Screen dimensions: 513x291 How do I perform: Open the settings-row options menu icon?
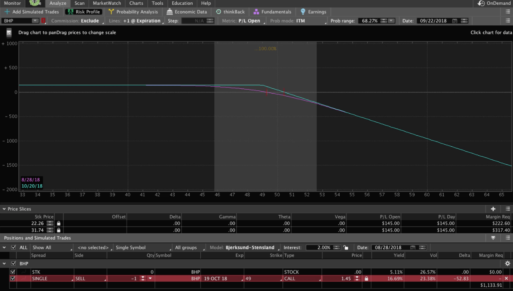point(508,21)
